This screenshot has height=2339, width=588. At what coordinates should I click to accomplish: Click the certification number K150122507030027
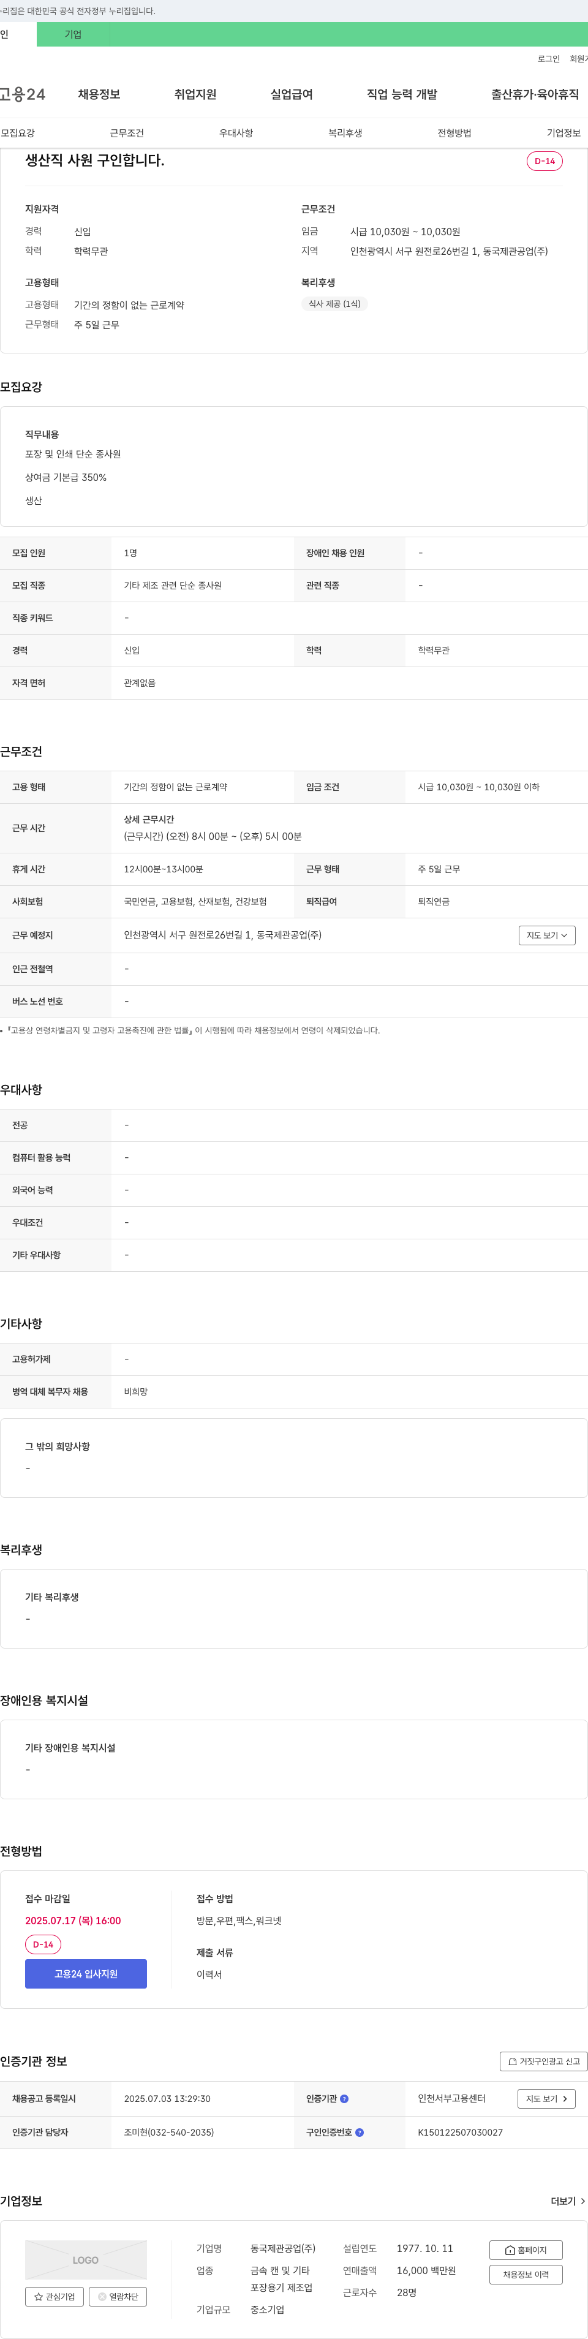[x=460, y=2133]
